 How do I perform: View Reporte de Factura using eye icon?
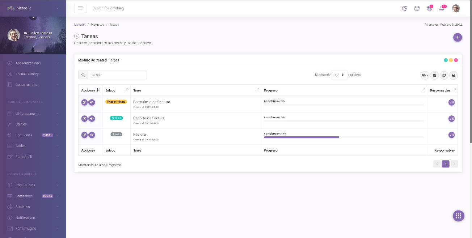[92, 119]
